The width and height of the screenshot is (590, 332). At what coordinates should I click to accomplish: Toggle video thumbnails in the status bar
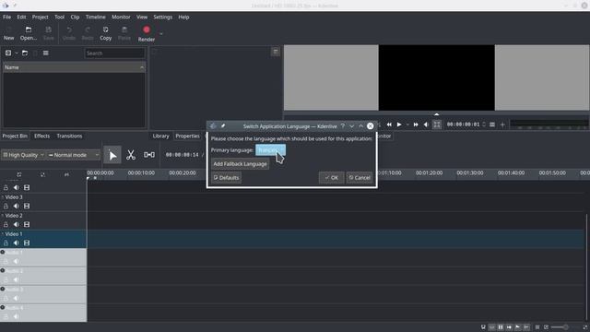click(x=501, y=327)
